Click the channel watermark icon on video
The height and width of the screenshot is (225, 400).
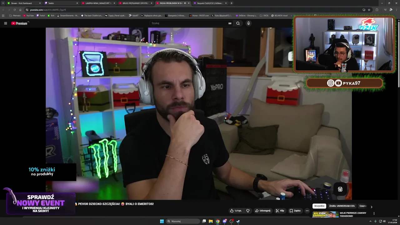[x=340, y=189]
